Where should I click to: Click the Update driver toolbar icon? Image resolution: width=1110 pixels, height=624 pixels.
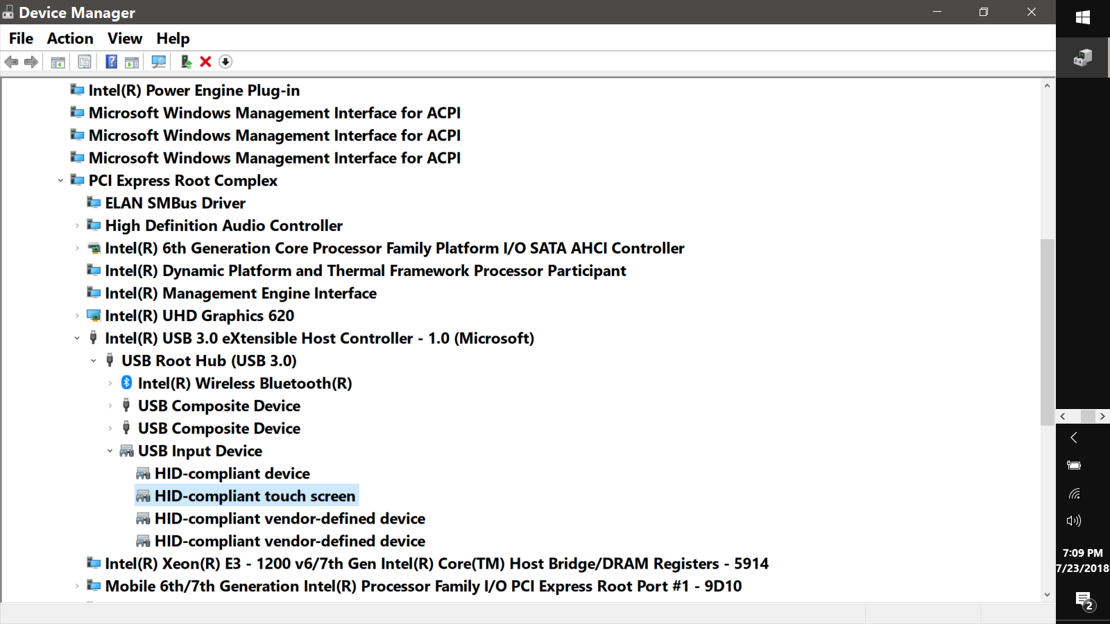[x=186, y=62]
